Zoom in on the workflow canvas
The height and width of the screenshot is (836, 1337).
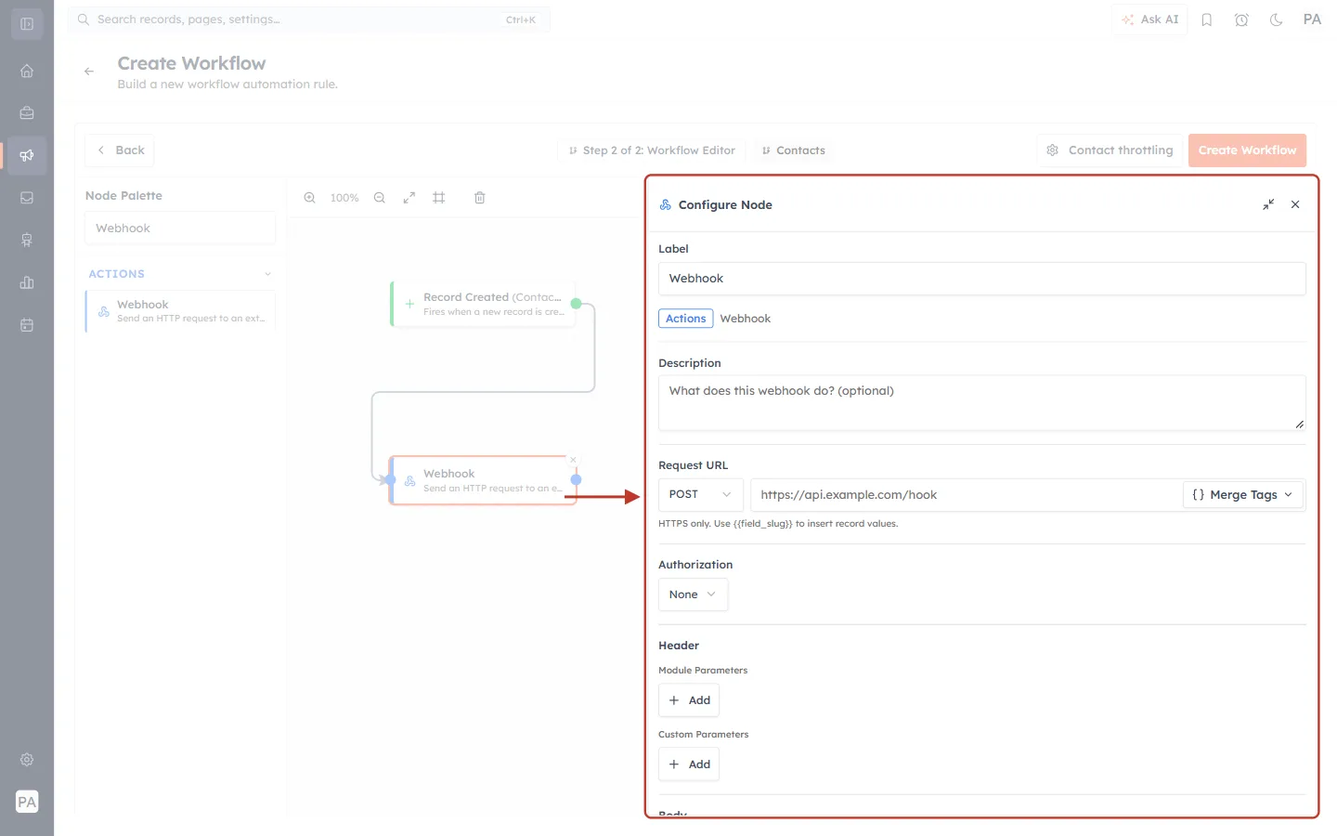[x=310, y=198]
